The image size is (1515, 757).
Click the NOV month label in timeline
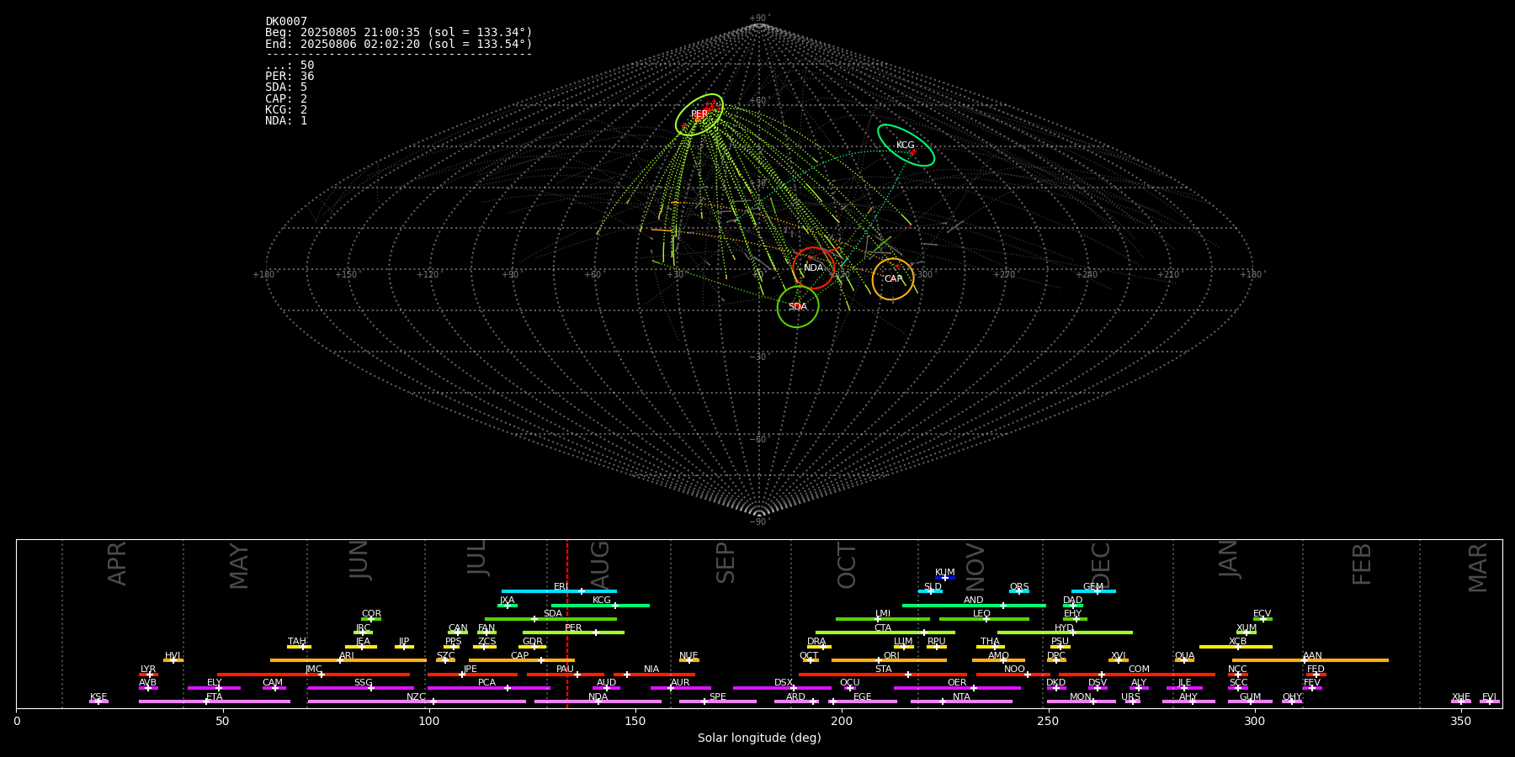point(975,568)
